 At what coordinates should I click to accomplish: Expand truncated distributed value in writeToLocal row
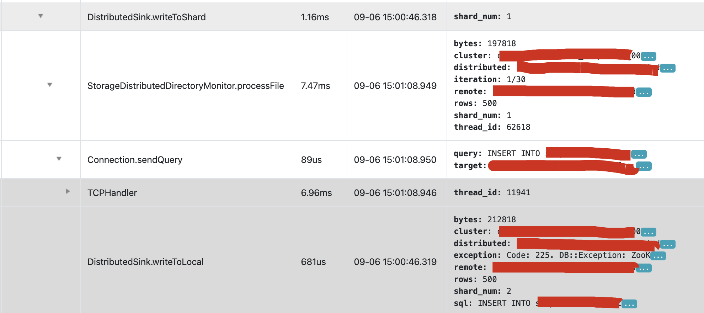[x=667, y=244]
